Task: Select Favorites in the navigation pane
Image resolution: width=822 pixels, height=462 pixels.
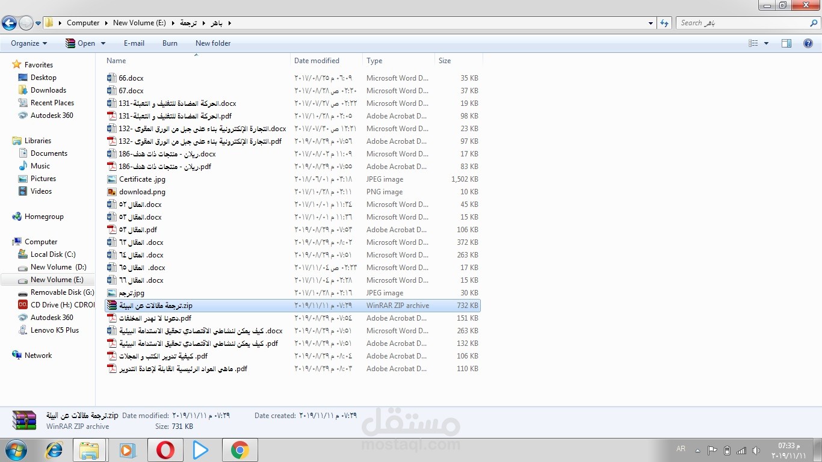Action: 39,65
